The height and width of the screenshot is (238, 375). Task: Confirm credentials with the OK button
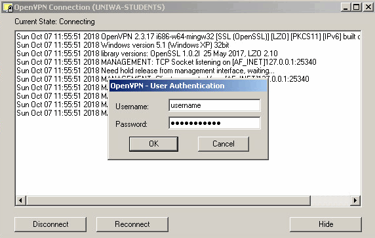(x=153, y=144)
